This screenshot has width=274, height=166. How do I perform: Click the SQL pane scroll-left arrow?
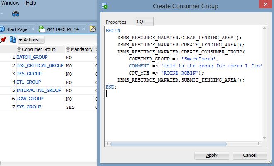point(107,144)
